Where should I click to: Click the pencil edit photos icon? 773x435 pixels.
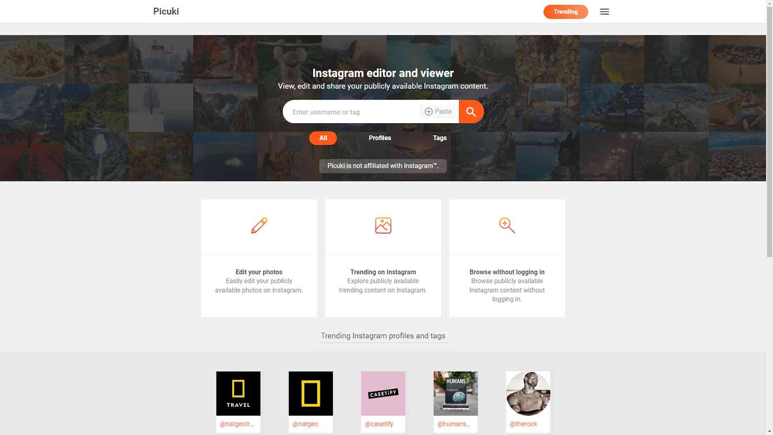click(x=259, y=226)
